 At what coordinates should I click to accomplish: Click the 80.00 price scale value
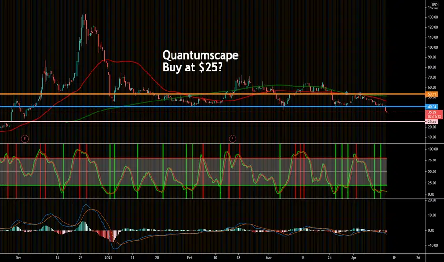(x=433, y=67)
